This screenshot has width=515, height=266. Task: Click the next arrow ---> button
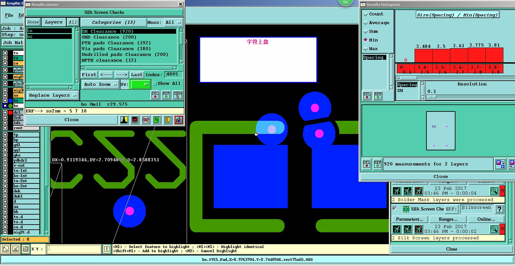[x=122, y=75]
